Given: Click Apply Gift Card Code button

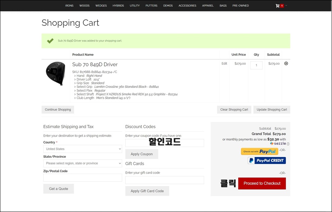Looking at the screenshot, I should click(x=147, y=191).
